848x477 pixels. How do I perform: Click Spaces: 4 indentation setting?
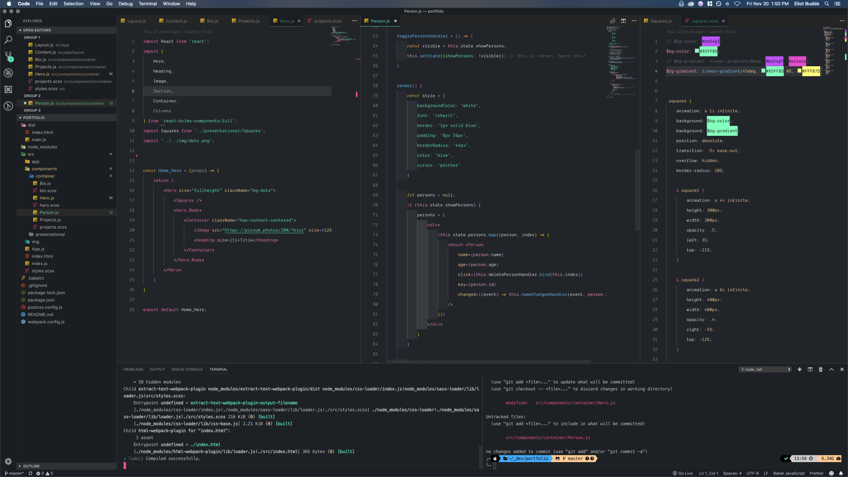point(732,473)
